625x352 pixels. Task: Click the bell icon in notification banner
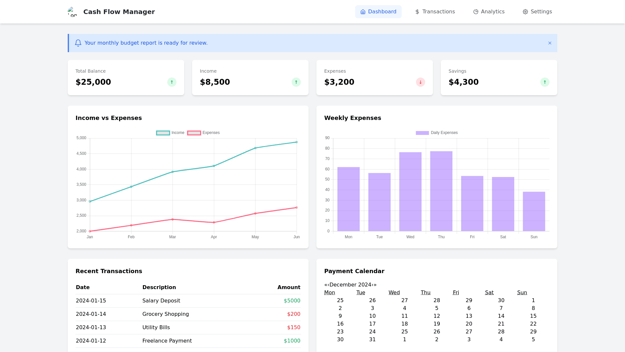(x=78, y=43)
